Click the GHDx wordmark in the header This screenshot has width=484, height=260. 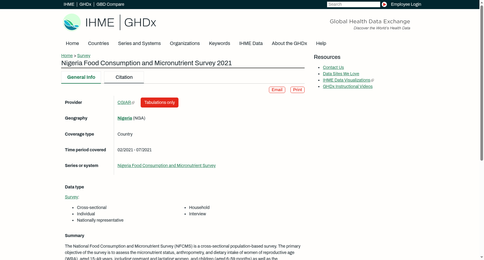pyautogui.click(x=140, y=23)
